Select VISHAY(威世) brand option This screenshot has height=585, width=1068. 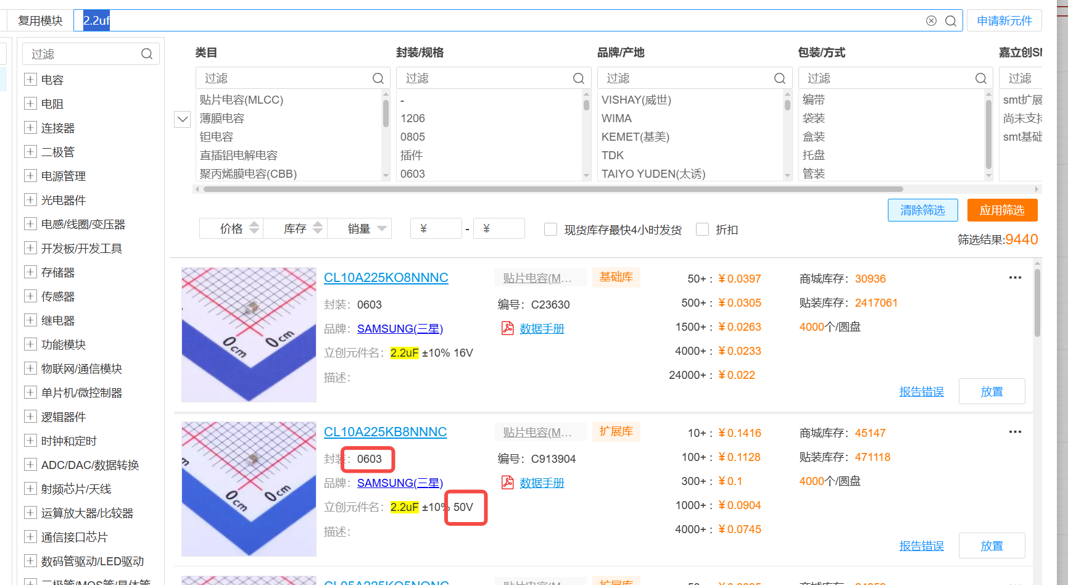tap(636, 100)
